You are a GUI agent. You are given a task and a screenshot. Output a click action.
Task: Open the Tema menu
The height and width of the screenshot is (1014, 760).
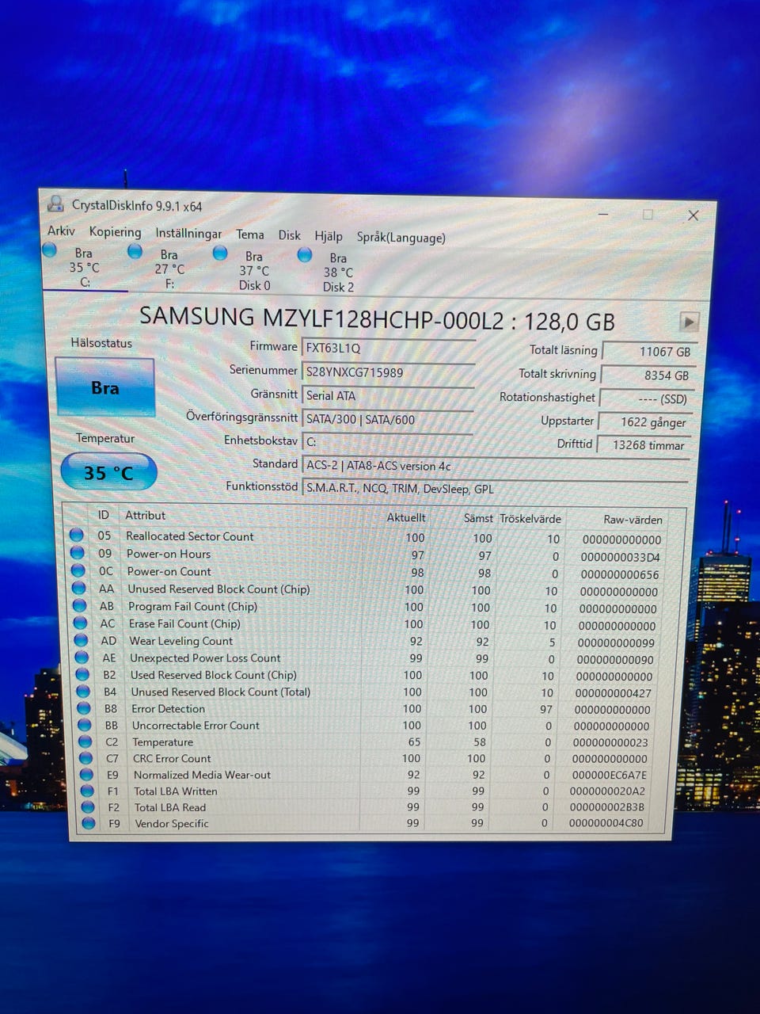click(x=250, y=234)
